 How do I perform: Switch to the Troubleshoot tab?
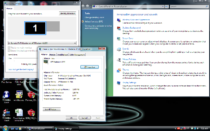pyautogui.click(x=62, y=54)
